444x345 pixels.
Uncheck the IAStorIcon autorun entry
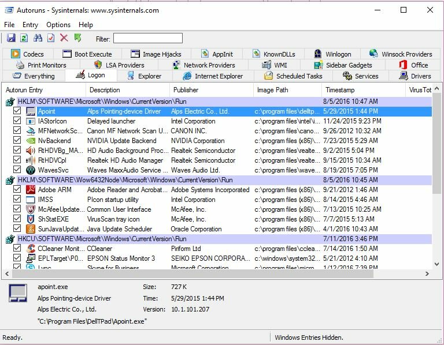(17, 121)
